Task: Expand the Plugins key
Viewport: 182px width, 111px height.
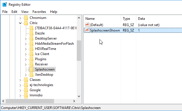Action: pos(26,59)
